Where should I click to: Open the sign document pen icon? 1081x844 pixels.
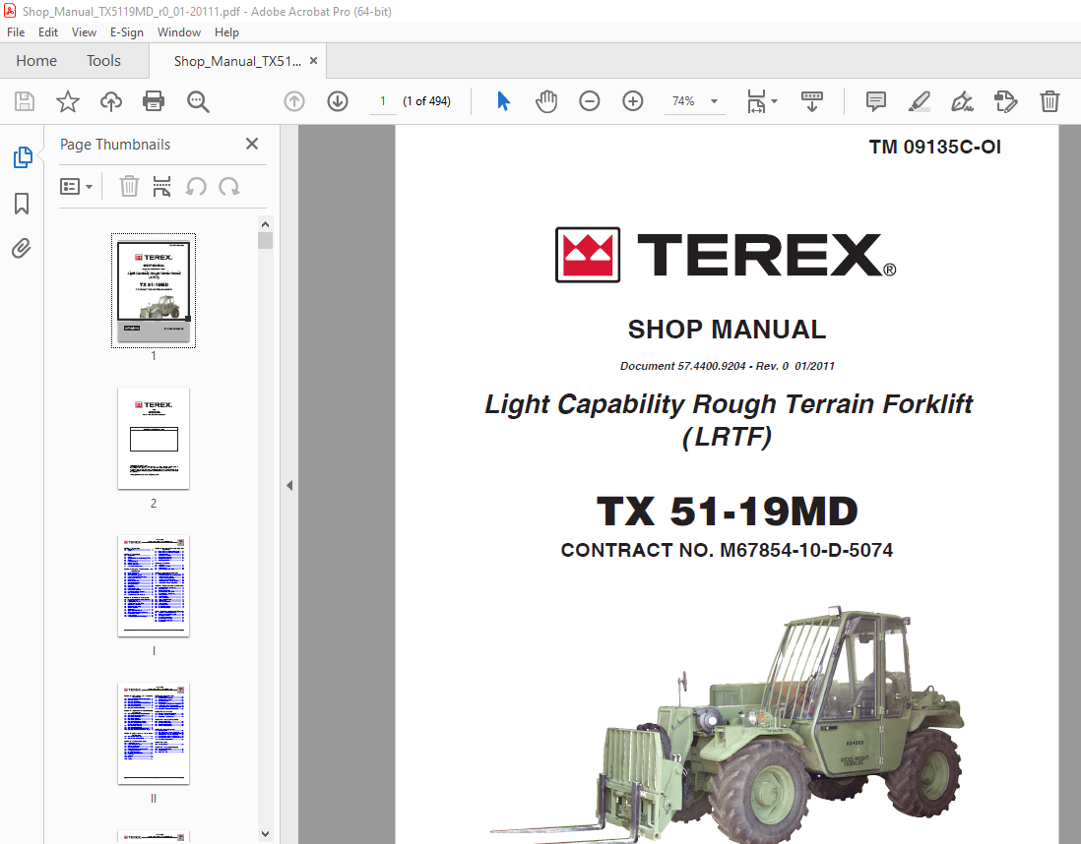coord(962,101)
